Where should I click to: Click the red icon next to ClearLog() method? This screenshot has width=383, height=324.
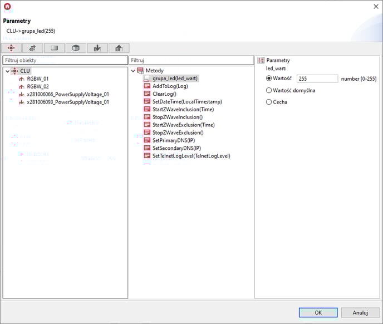(148, 94)
